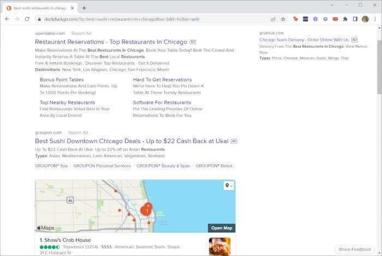Click the grubhub.com domain text
Image resolution: width=382 pixels, height=256 pixels.
271,33
